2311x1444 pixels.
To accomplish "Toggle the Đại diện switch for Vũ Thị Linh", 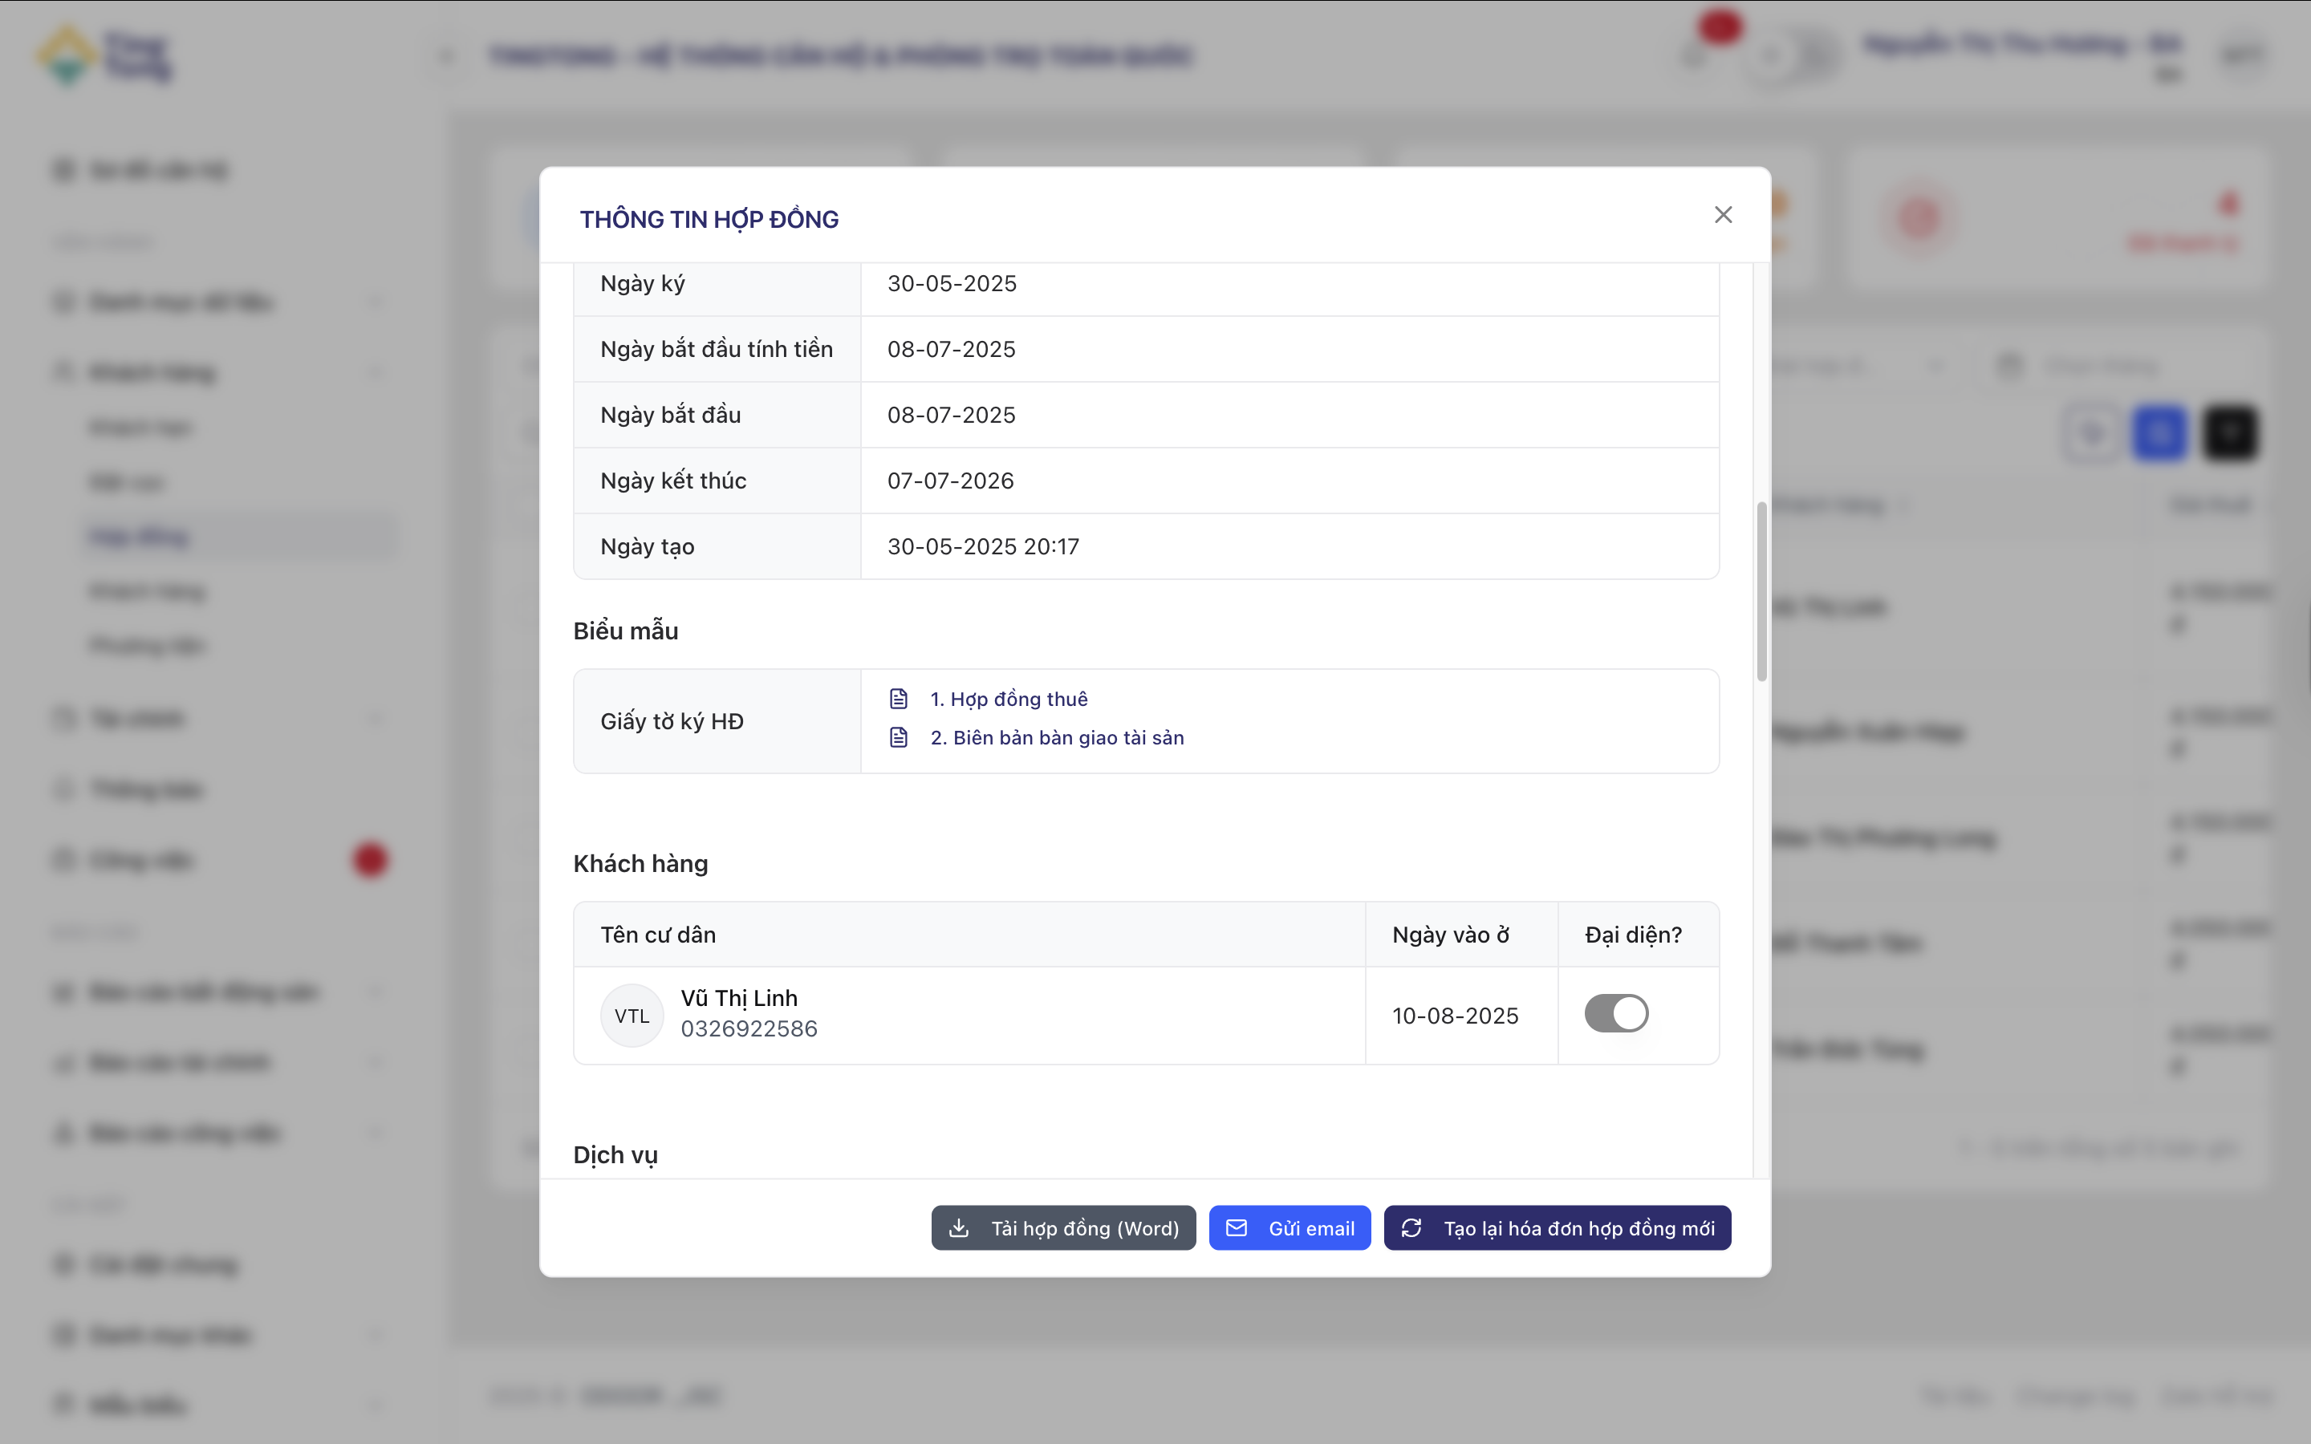I will (x=1616, y=1013).
